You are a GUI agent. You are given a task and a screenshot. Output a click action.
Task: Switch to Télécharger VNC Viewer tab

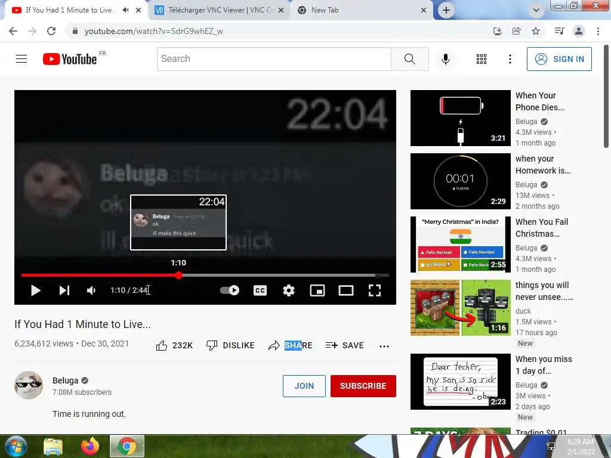click(x=220, y=10)
